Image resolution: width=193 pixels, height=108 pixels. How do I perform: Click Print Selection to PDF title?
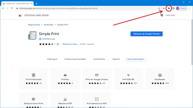point(97,104)
